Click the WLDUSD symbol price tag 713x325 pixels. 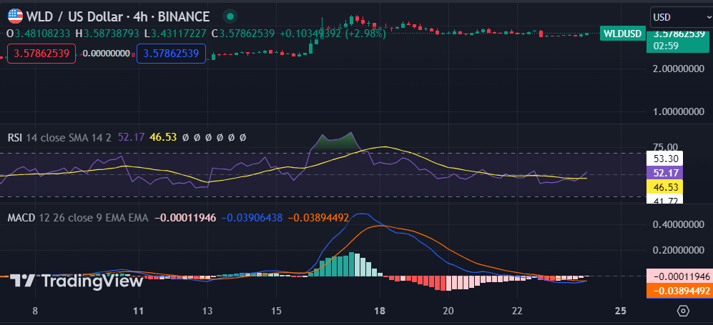coord(621,33)
